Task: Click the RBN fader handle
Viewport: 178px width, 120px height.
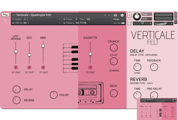Action: 43,46
